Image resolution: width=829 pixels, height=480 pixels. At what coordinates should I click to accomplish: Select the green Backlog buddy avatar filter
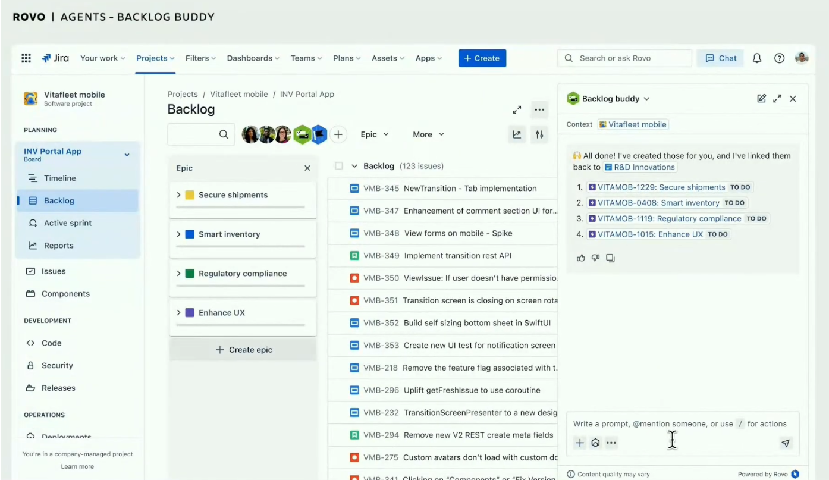[302, 134]
